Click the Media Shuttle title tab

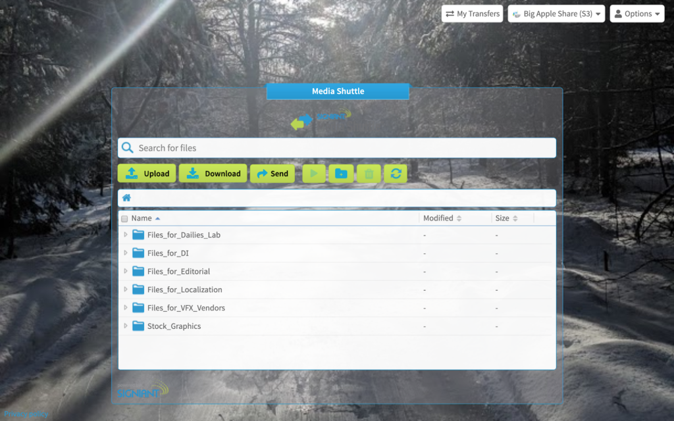pyautogui.click(x=338, y=91)
